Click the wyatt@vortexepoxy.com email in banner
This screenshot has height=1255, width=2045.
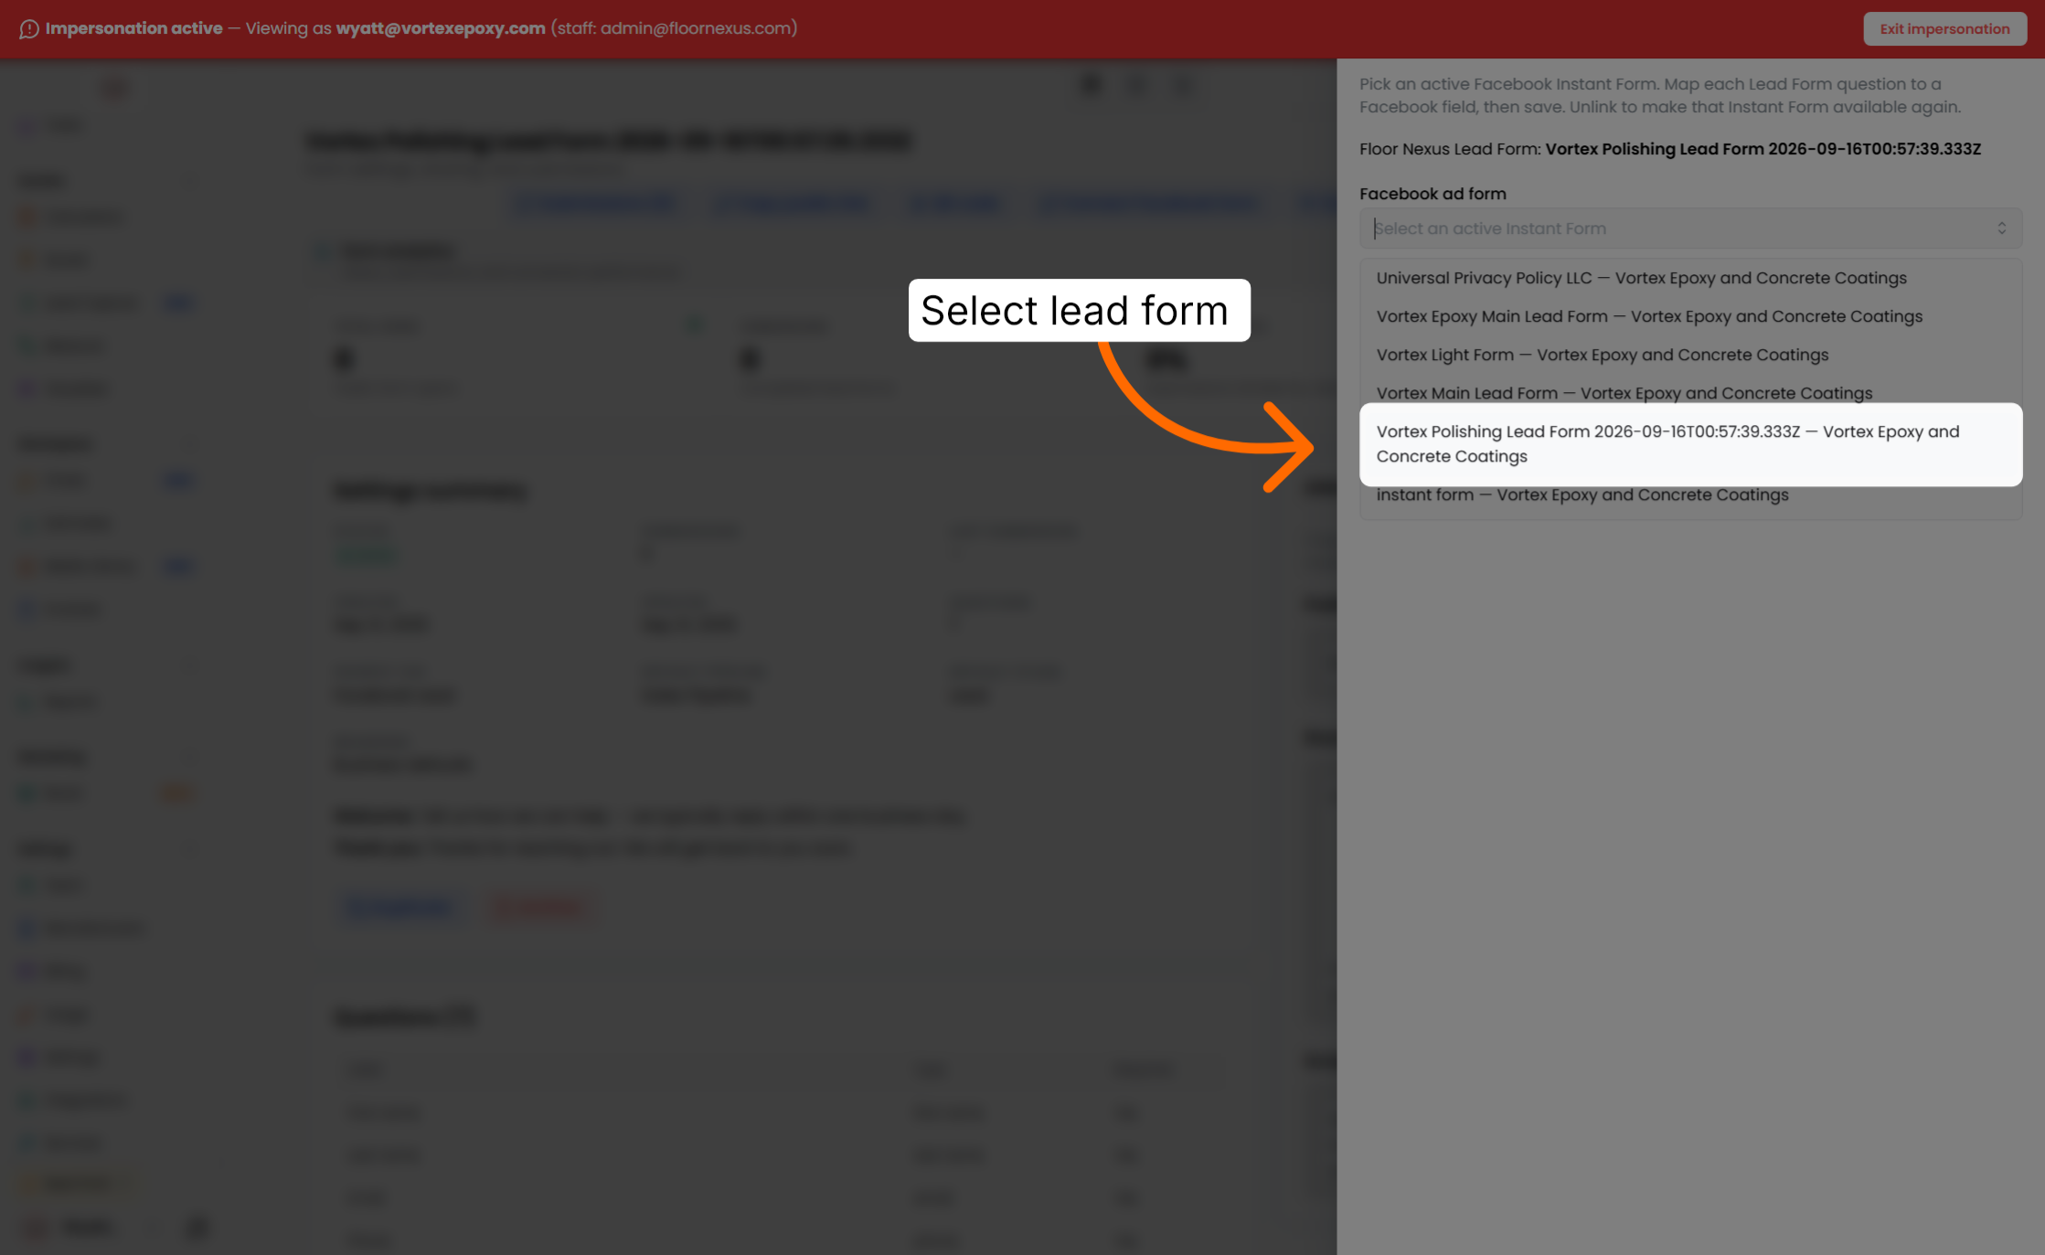pos(441,28)
